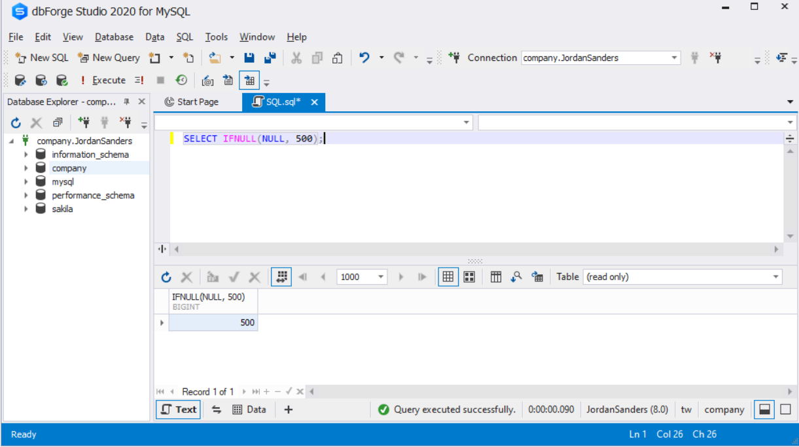Toggle single pane layout icon in status strip
799x447 pixels.
[x=785, y=409]
